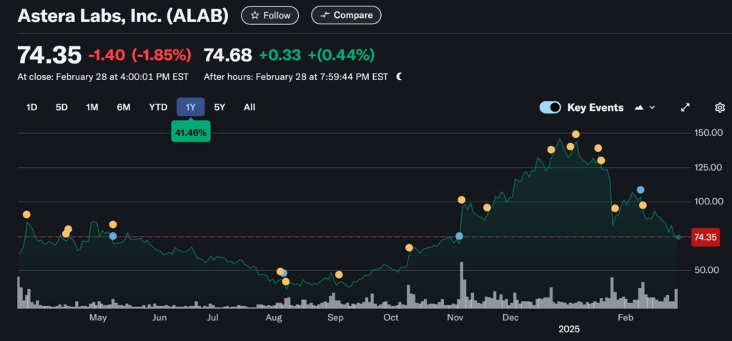Click the red 74.35 price label

point(705,237)
